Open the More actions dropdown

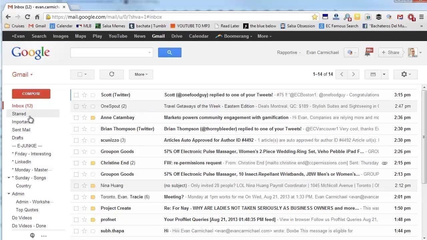pos(141,74)
